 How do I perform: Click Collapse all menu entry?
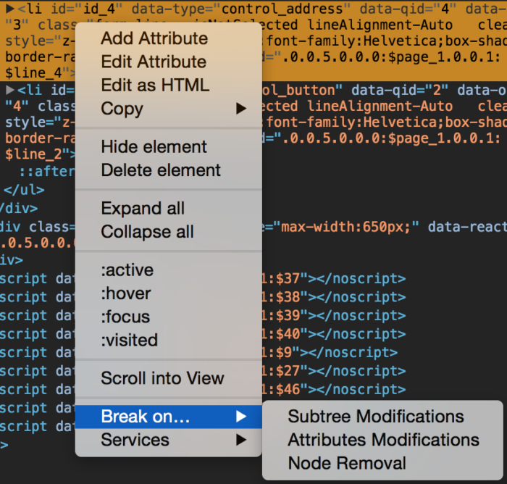(147, 232)
